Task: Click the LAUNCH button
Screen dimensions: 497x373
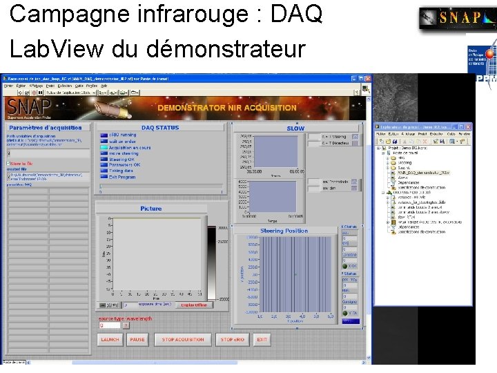Action: coord(110,340)
